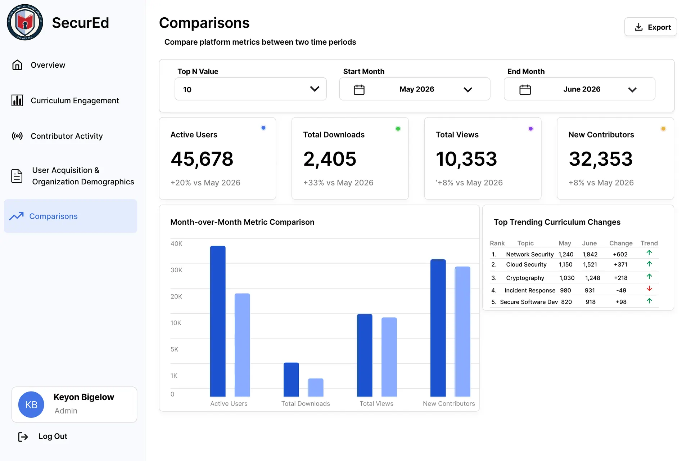This screenshot has width=691, height=461.
Task: Click the Total Views 10,353 card
Action: point(483,158)
